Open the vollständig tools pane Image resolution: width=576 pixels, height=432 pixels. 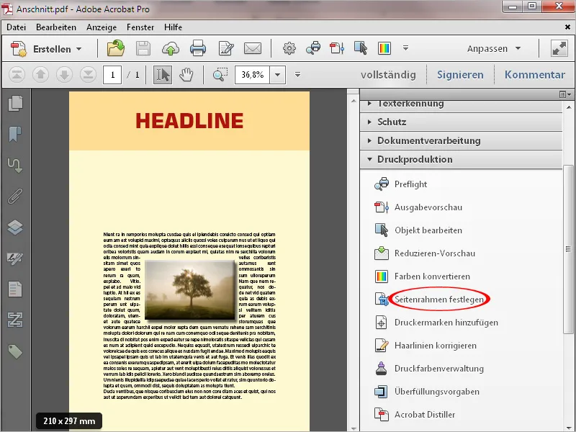(x=388, y=75)
